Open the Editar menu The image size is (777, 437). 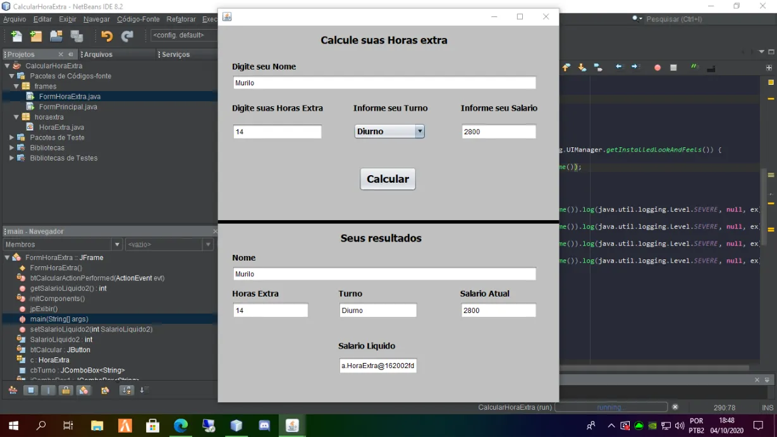(43, 20)
